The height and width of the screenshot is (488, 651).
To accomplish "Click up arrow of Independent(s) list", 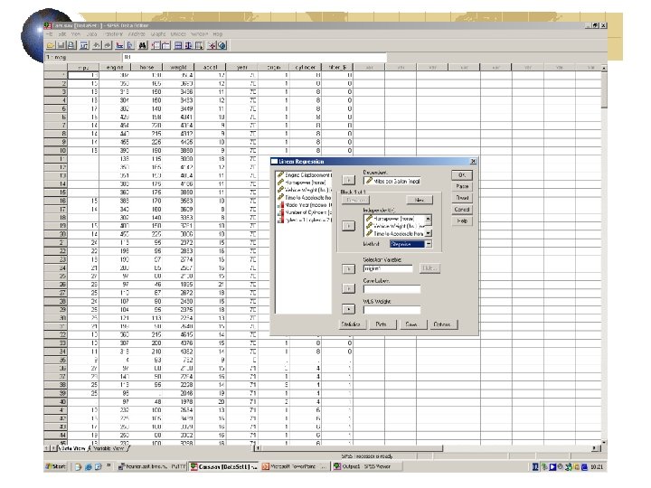I will point(428,219).
